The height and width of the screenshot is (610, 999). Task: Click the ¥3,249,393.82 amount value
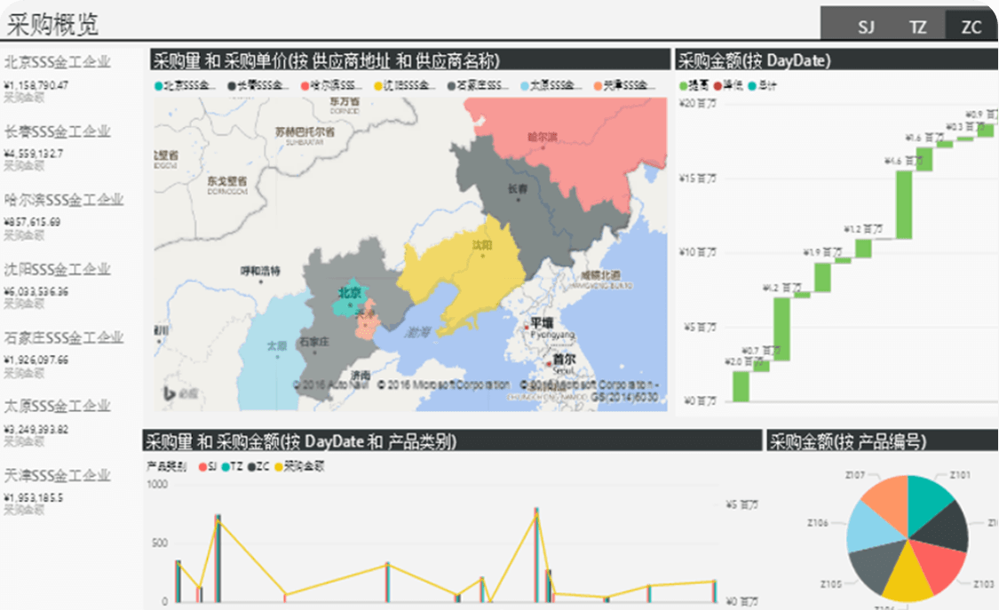(x=36, y=429)
